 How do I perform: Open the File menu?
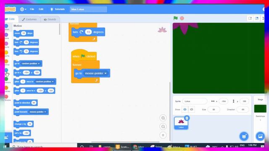(x=32, y=9)
